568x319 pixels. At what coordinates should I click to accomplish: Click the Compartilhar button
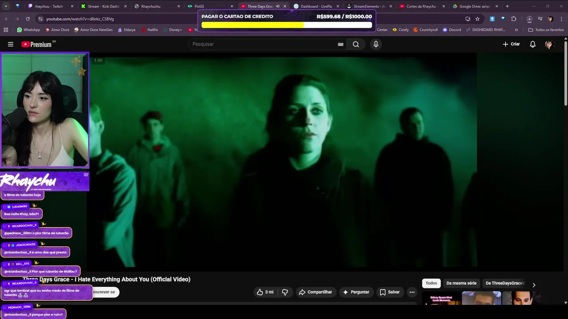point(316,292)
